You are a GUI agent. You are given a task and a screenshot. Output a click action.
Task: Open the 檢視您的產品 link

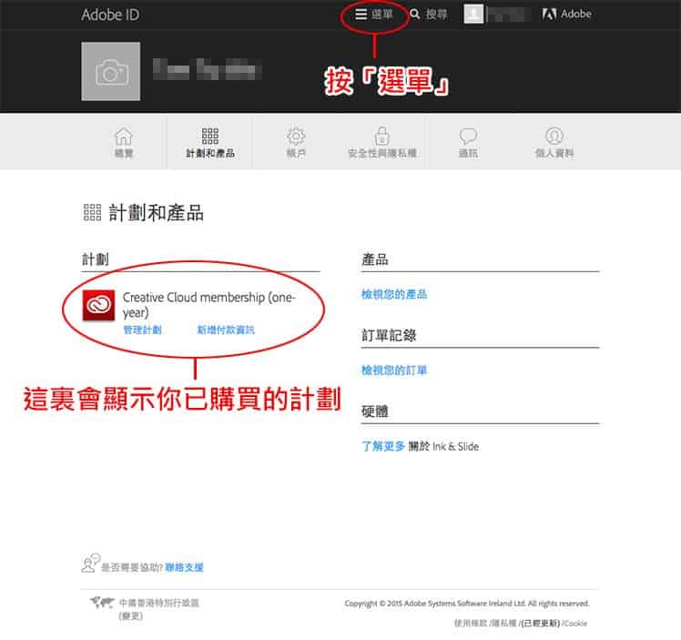pyautogui.click(x=394, y=294)
